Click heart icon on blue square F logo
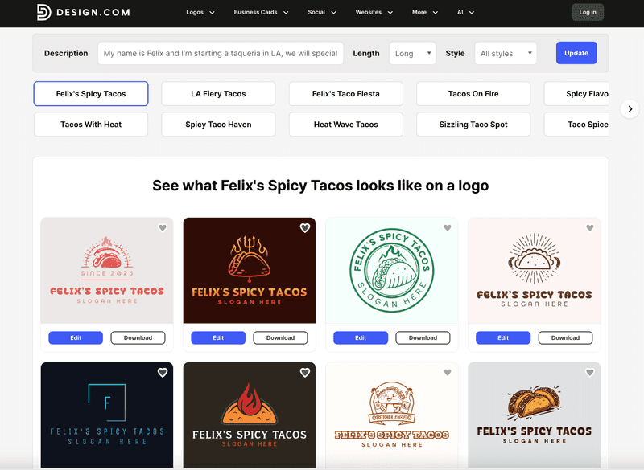Viewport: 644px width, 470px height. (163, 373)
